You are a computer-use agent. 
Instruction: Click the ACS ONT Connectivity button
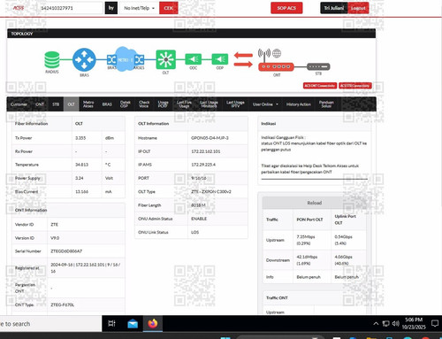point(320,86)
